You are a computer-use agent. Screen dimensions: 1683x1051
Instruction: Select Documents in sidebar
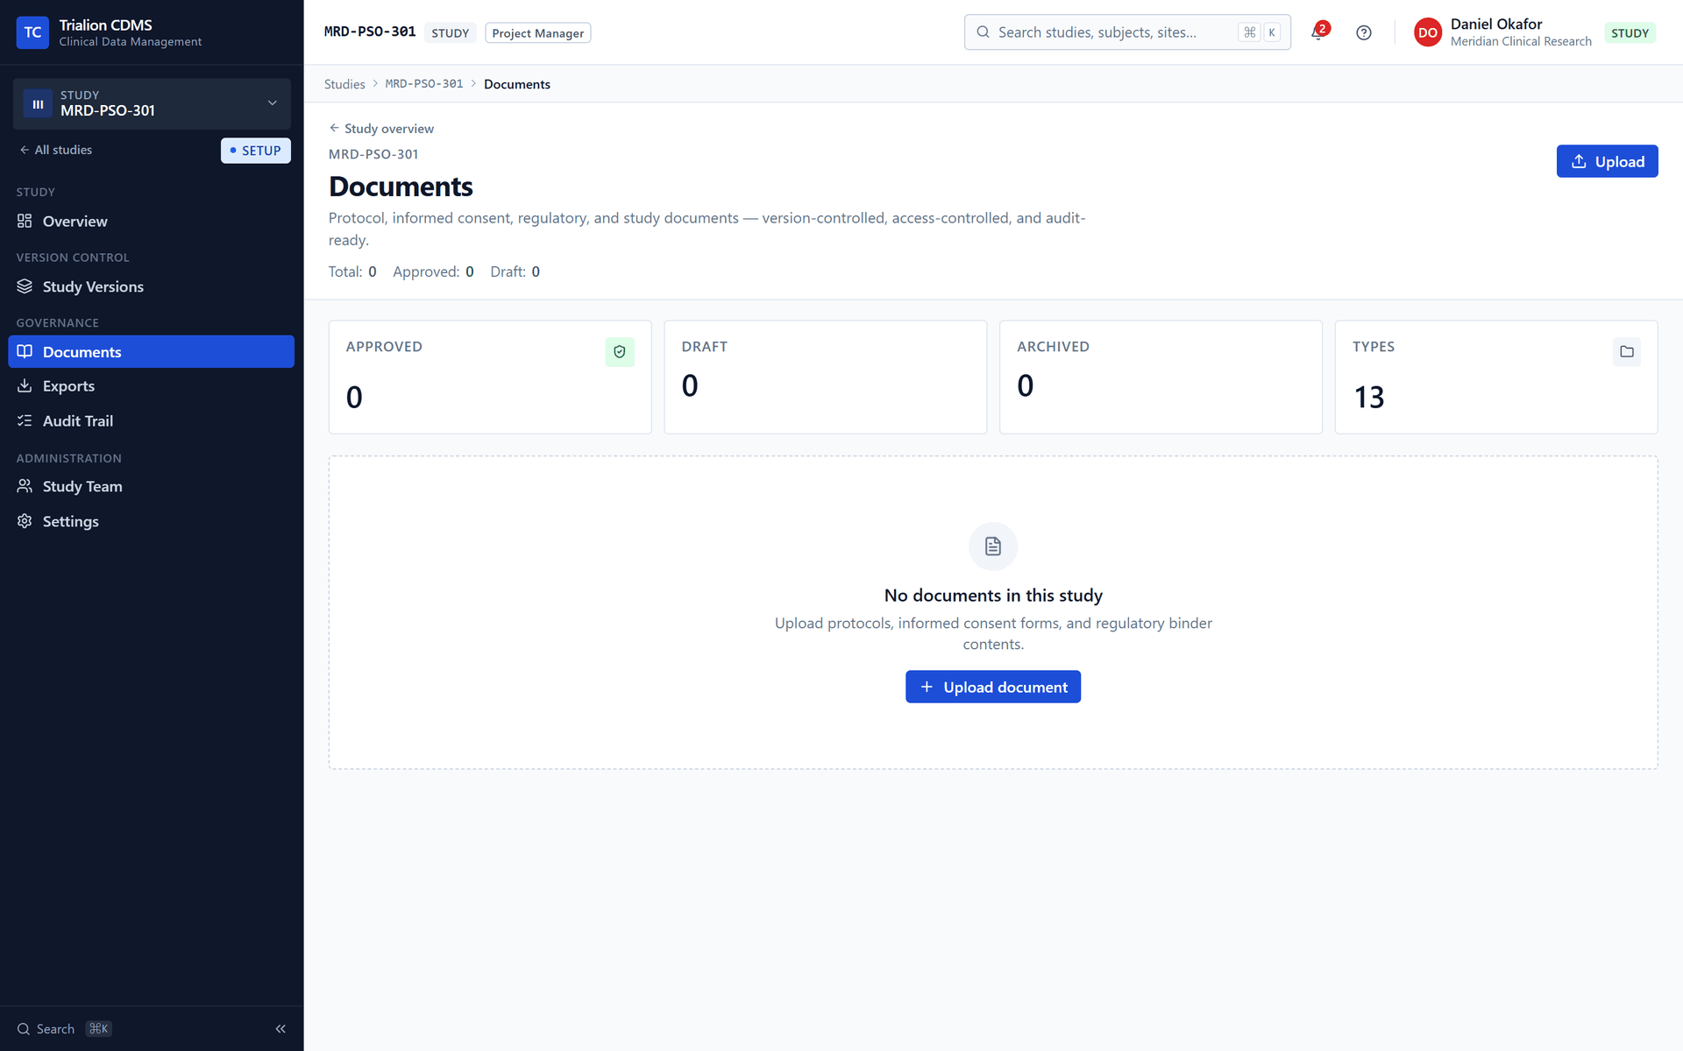tap(151, 352)
